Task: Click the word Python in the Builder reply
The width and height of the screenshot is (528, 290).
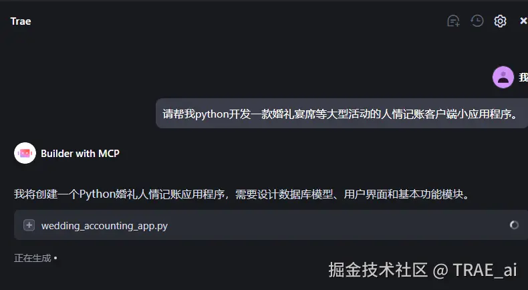Action: click(x=98, y=194)
